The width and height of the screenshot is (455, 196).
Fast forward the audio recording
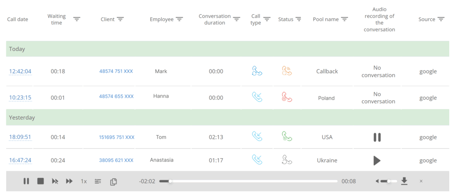69,181
